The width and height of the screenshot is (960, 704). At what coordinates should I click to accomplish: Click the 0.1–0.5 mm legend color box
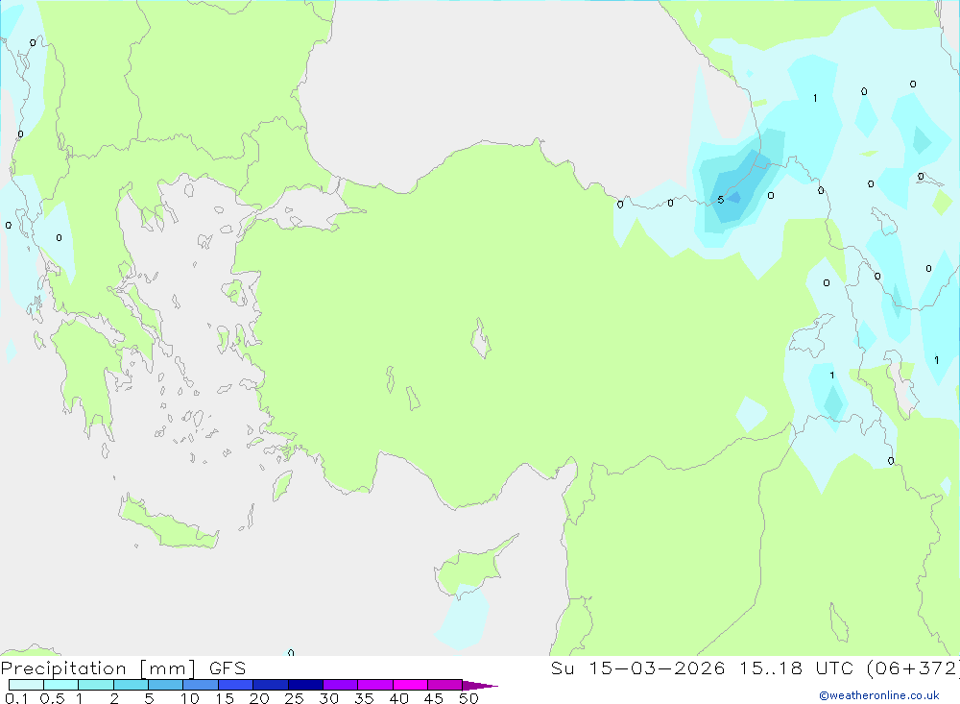pyautogui.click(x=26, y=685)
